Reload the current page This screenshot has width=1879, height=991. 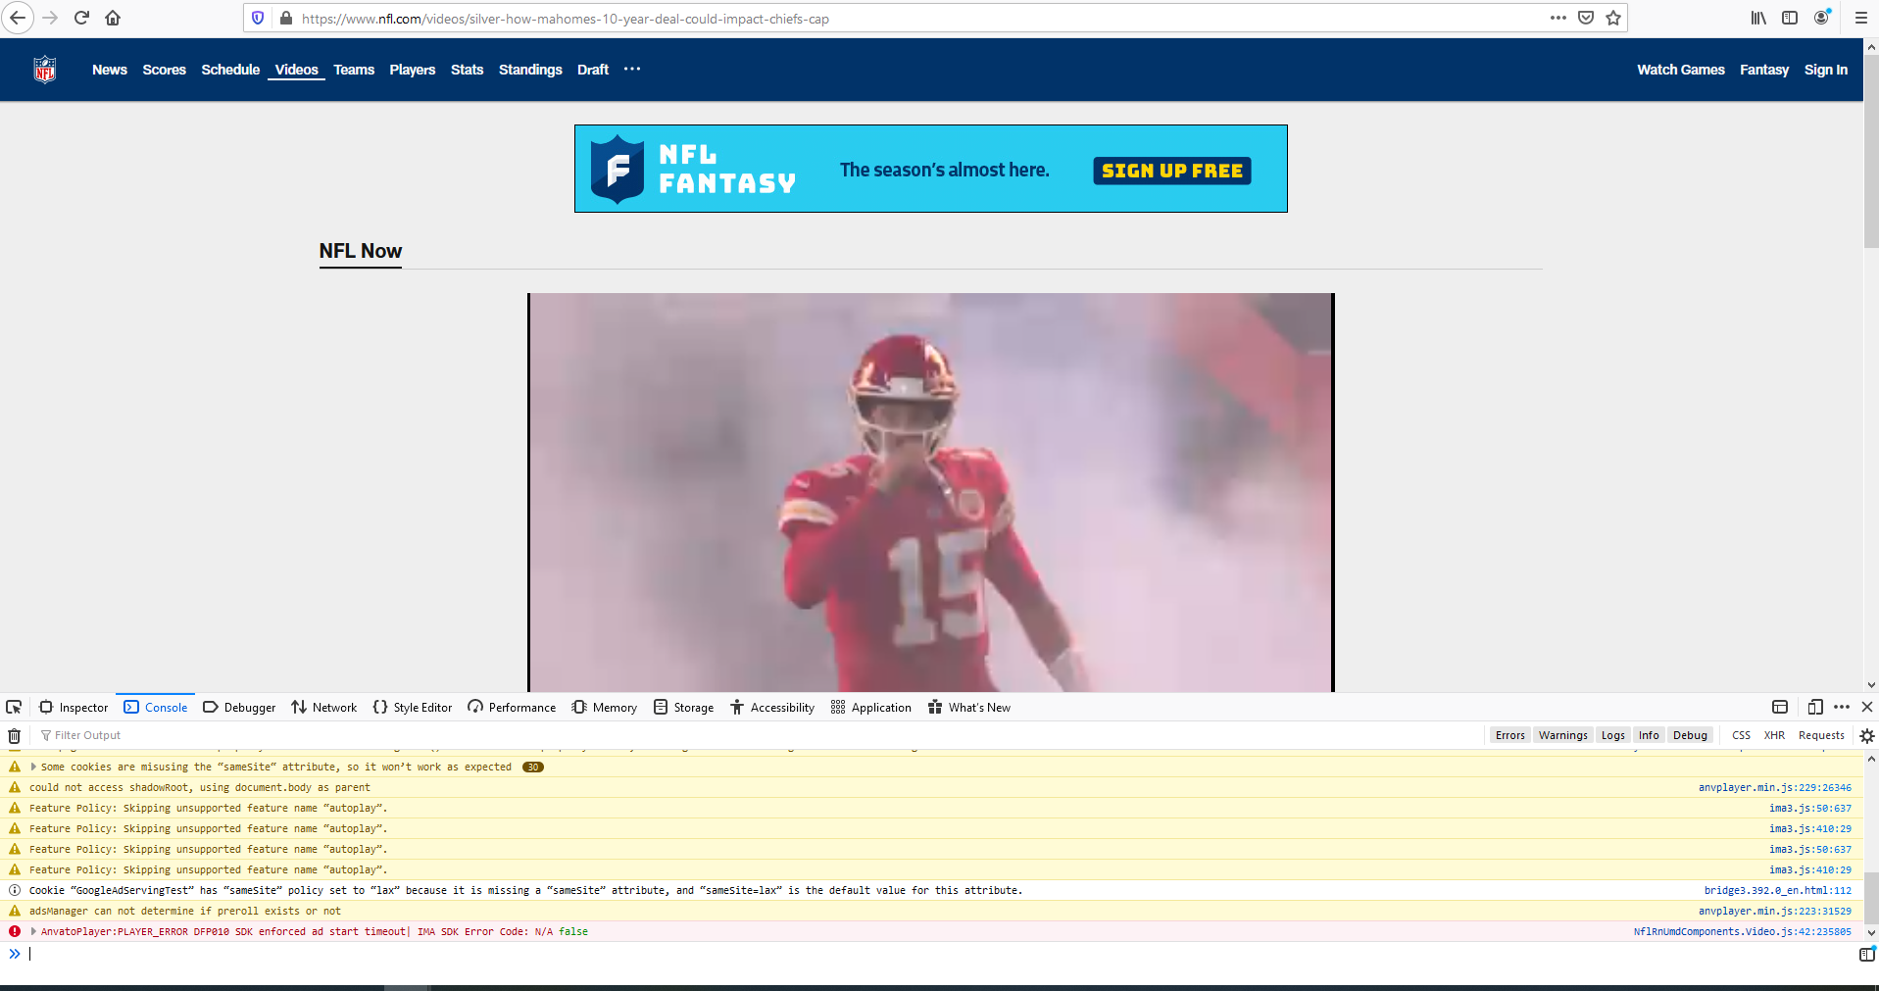point(81,18)
